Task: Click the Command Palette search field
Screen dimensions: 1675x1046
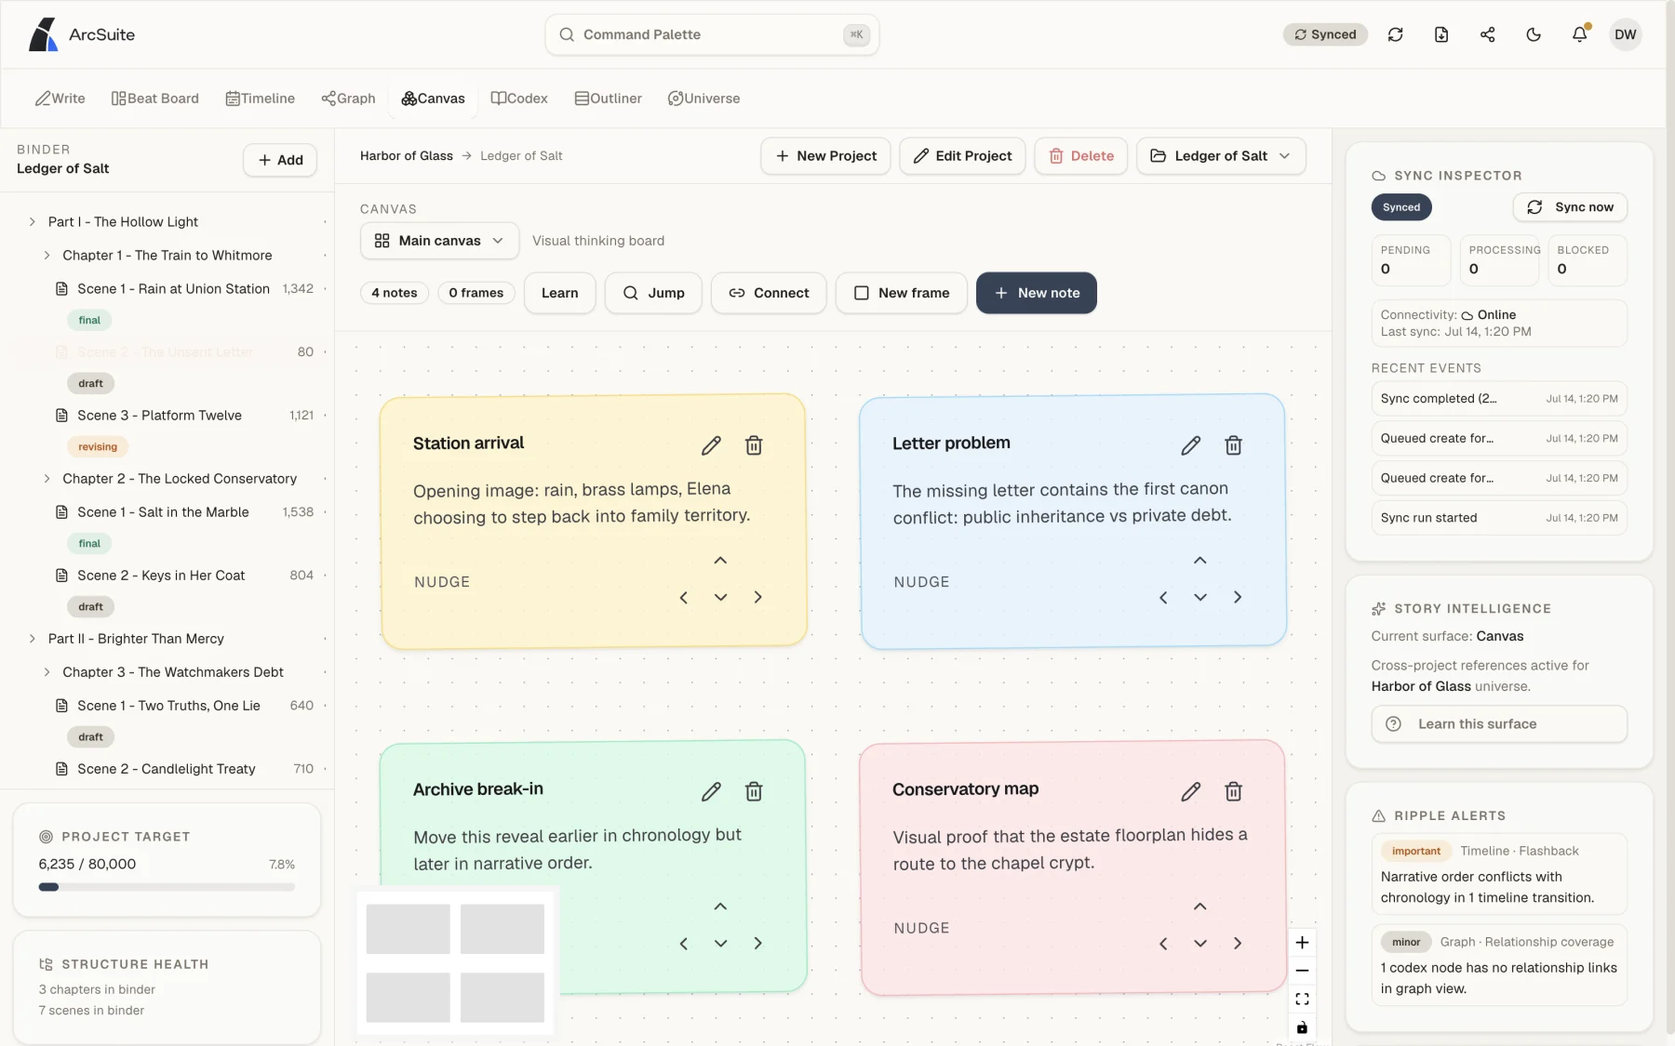Action: coord(712,34)
